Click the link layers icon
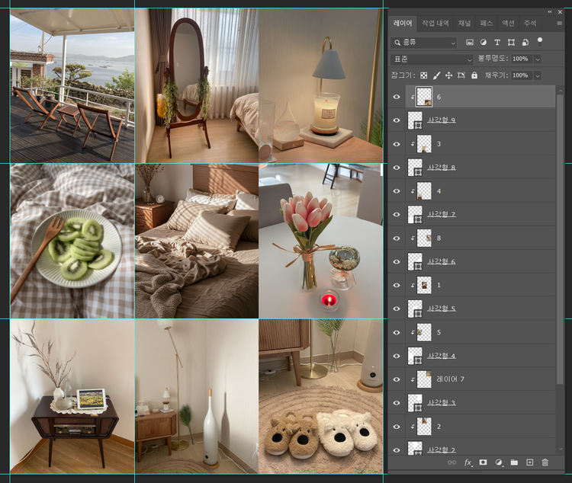Image resolution: width=572 pixels, height=483 pixels. pos(451,462)
